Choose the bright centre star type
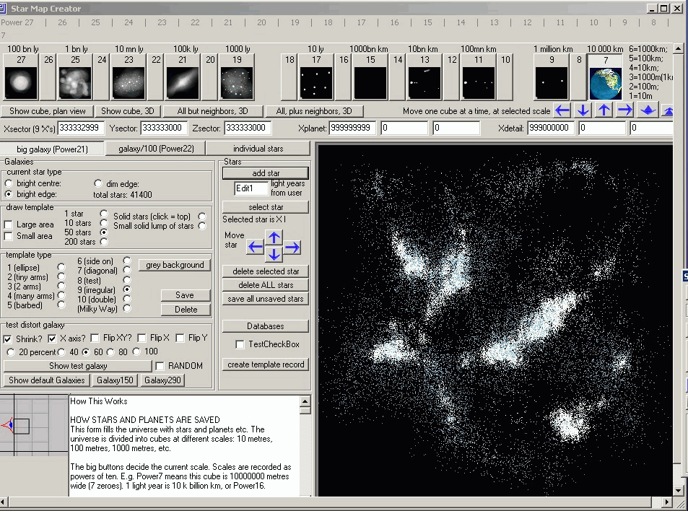Viewport: 688px width, 511px height. click(x=9, y=183)
